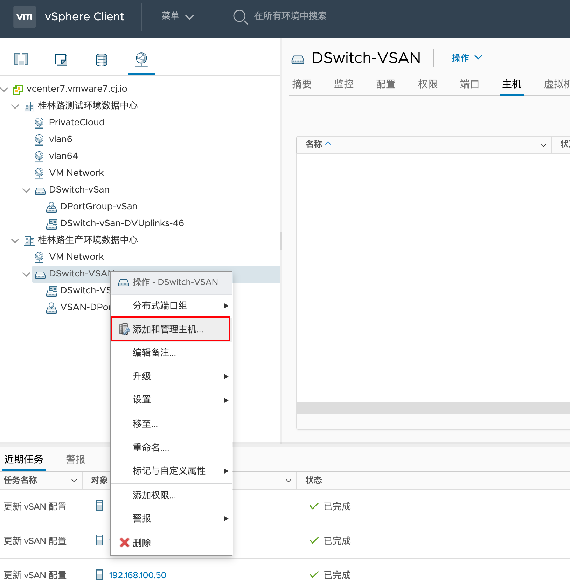Click the 在所有环境中搜索 search field
Screen dimensions: 570x581
point(290,16)
